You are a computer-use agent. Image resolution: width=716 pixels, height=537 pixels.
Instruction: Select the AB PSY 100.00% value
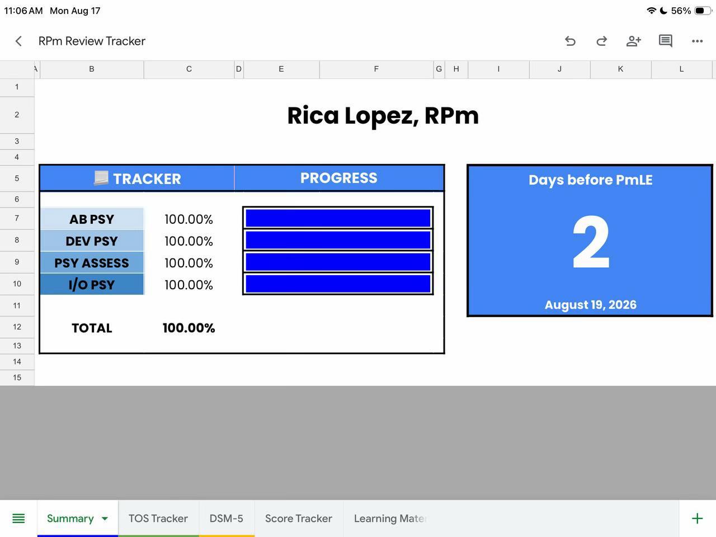189,219
